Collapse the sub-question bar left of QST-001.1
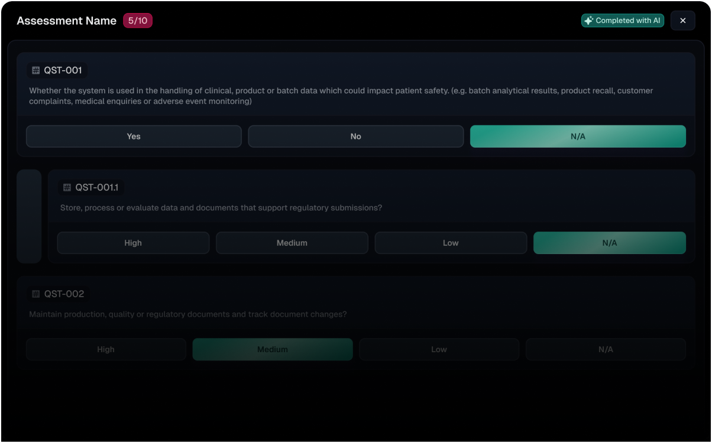 pos(29,216)
